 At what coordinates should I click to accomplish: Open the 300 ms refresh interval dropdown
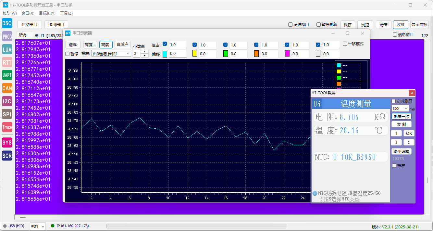coord(400,109)
